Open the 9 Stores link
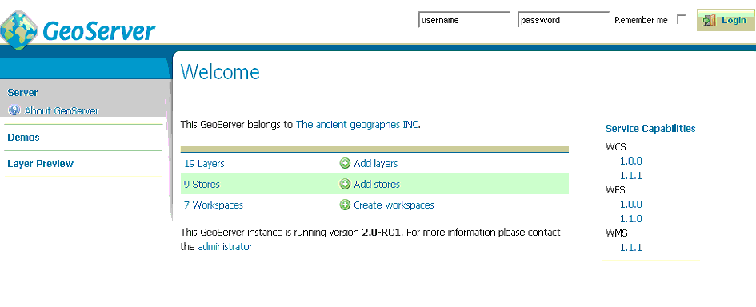The image size is (756, 307). (202, 185)
